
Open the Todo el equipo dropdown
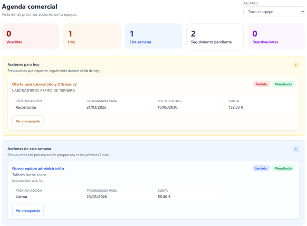point(274,11)
